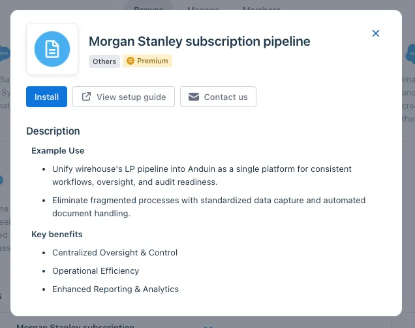This screenshot has height=328, width=415.
Task: Click the Example Use subheading
Action: (57, 151)
